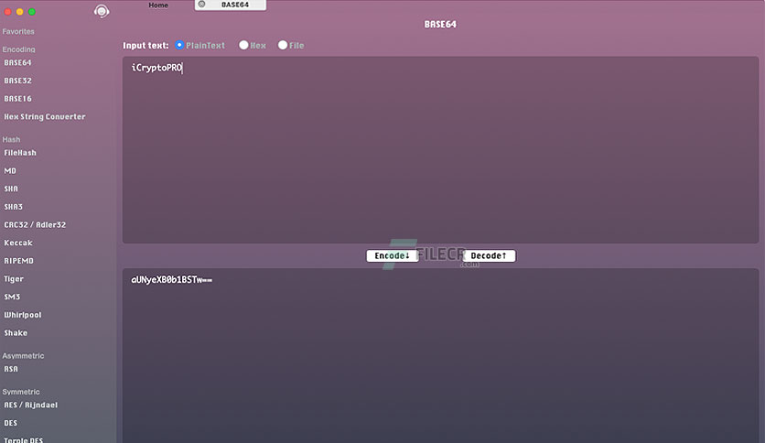Click the Favorites section header
Screen dimensions: 765x443
(18, 31)
